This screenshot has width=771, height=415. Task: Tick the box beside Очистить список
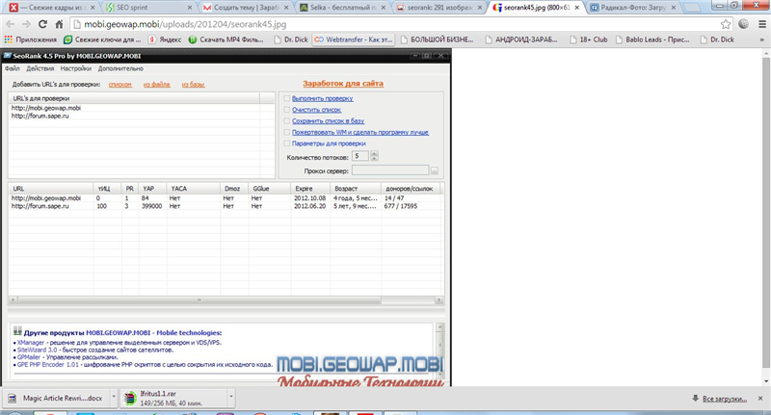pyautogui.click(x=286, y=110)
